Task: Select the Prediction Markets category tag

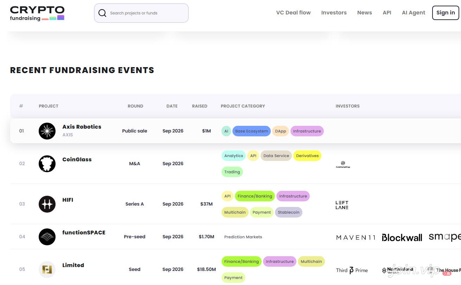Action: click(243, 237)
